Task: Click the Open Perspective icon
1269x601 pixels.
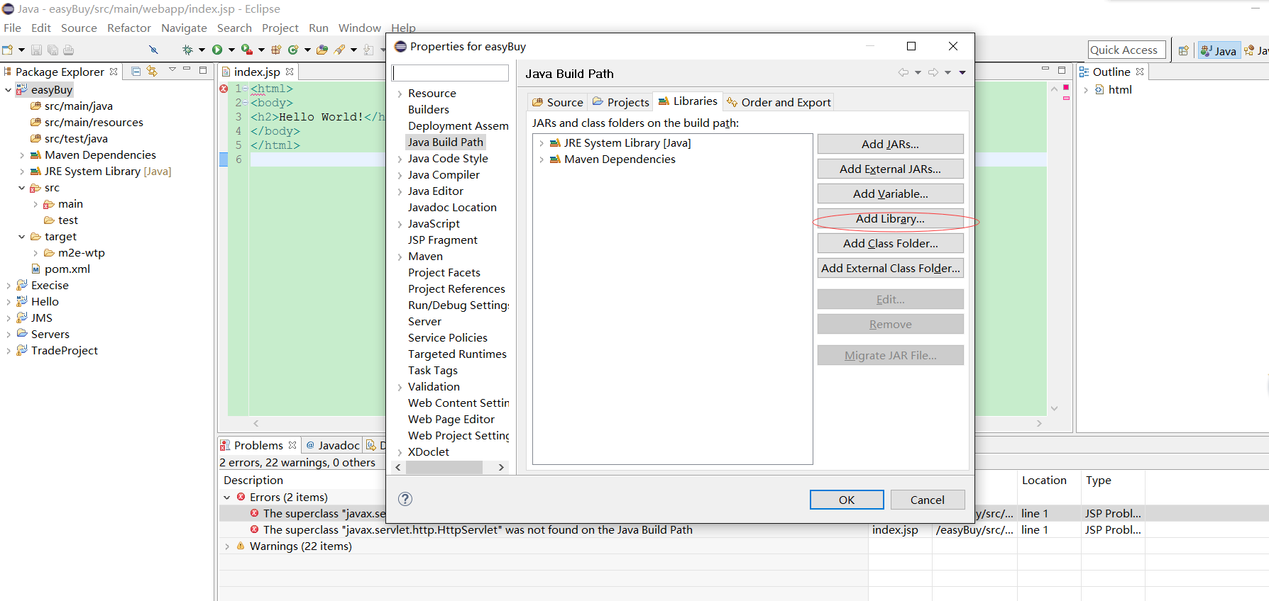Action: tap(1183, 50)
